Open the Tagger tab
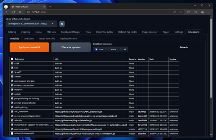Viewport: 216px width, 140px height. point(166,32)
